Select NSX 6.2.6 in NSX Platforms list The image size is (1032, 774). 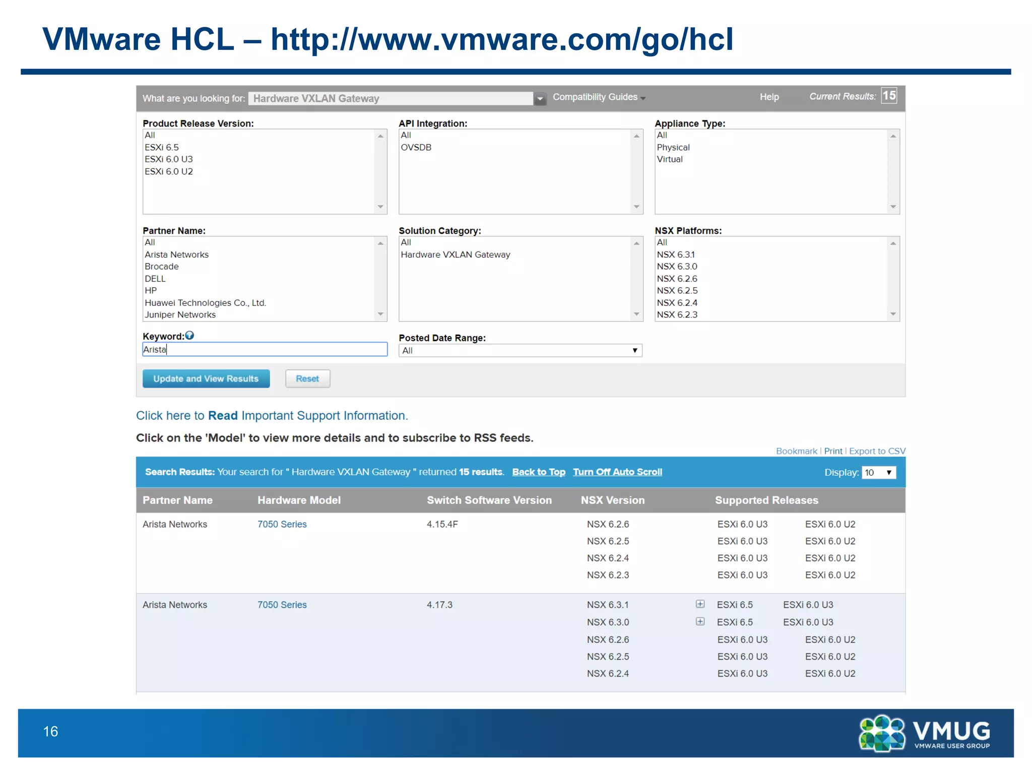point(677,279)
